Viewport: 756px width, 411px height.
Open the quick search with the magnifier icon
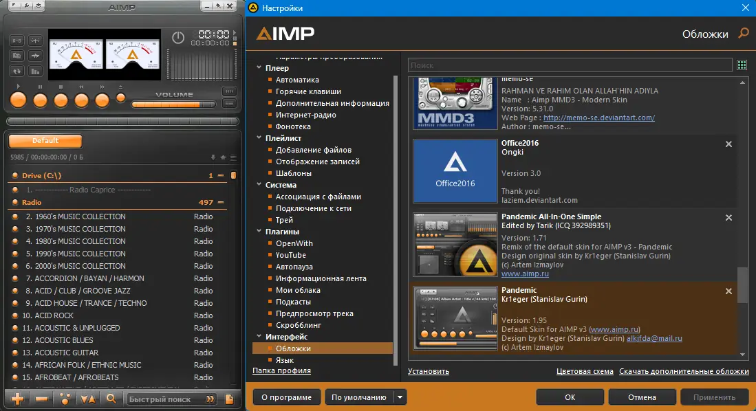click(x=111, y=398)
